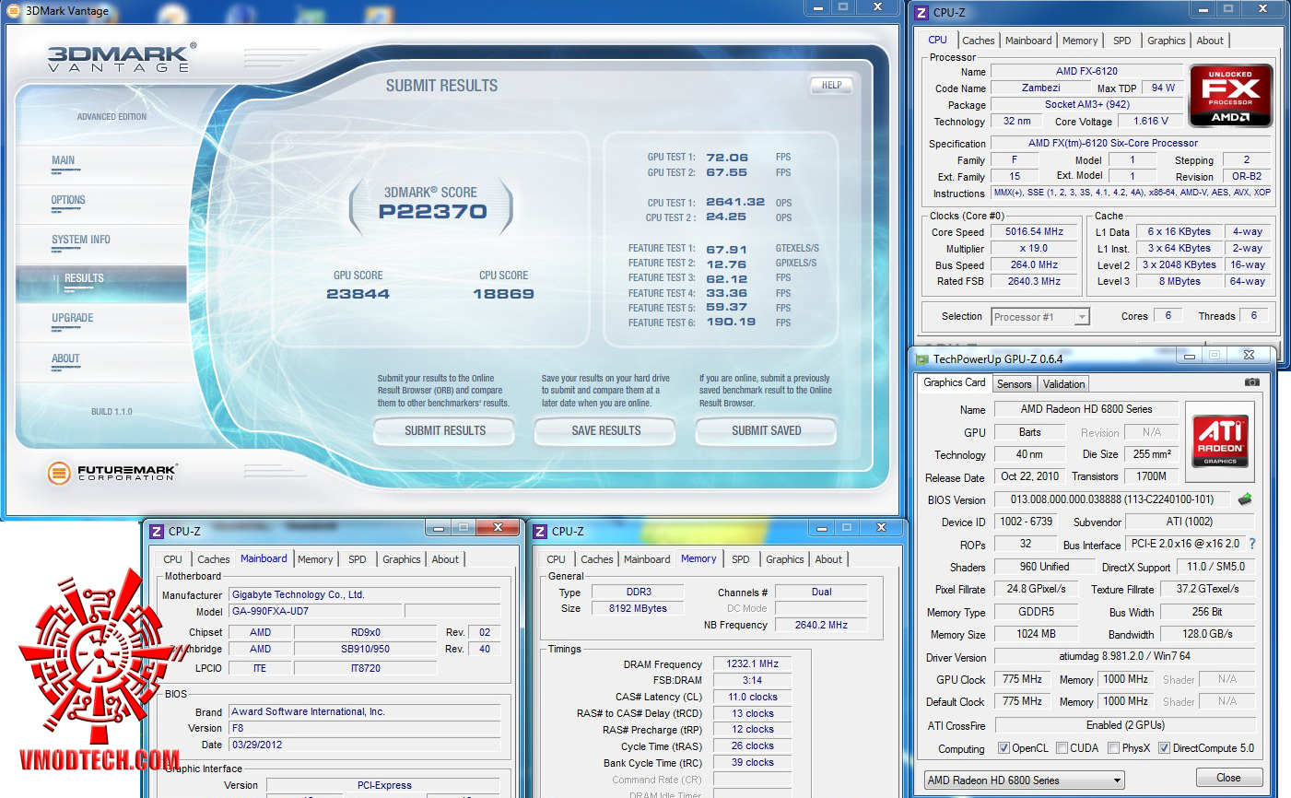Click the Close button in GPU-Z

(x=1227, y=778)
